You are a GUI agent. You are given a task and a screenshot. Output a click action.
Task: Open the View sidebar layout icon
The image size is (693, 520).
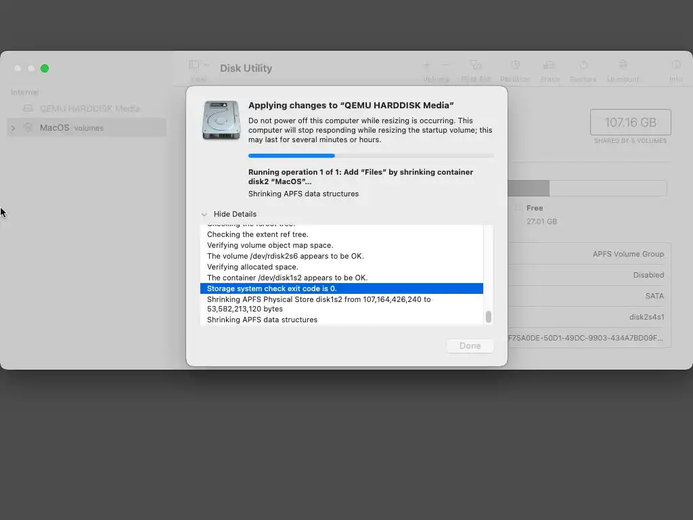[194, 65]
